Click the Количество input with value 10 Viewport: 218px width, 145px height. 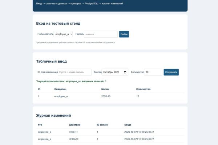pos(153,72)
